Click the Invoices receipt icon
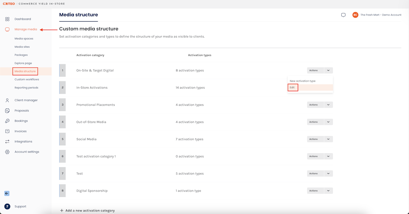Image resolution: width=409 pixels, height=214 pixels. [x=7, y=131]
